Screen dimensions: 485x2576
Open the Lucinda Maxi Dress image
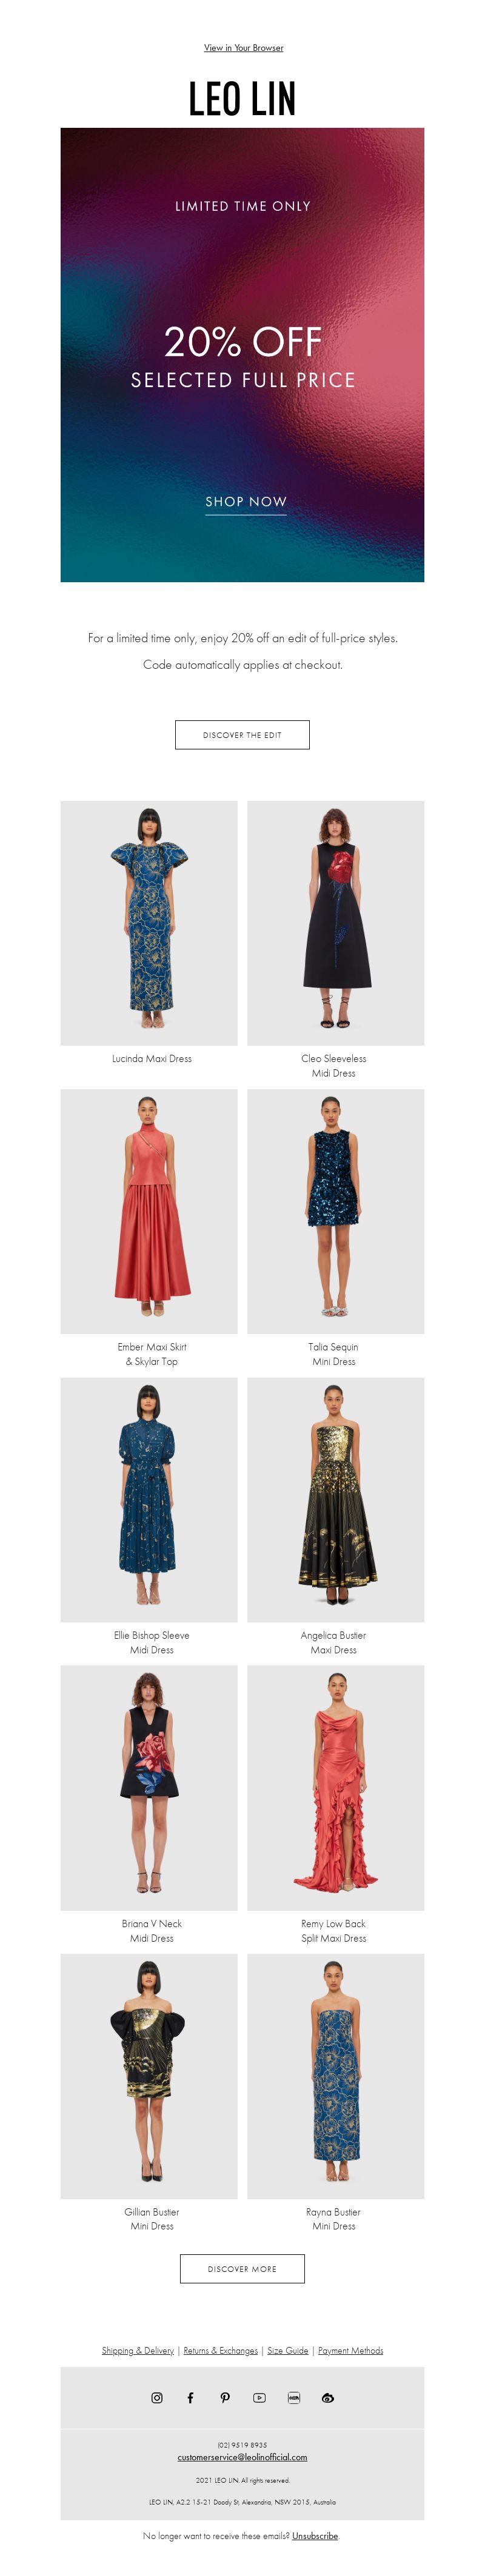click(x=149, y=923)
